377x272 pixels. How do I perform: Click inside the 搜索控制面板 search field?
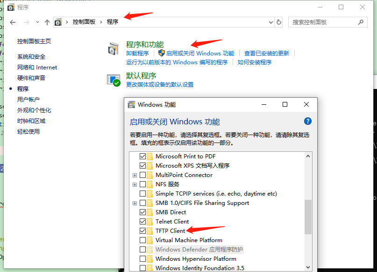click(327, 21)
